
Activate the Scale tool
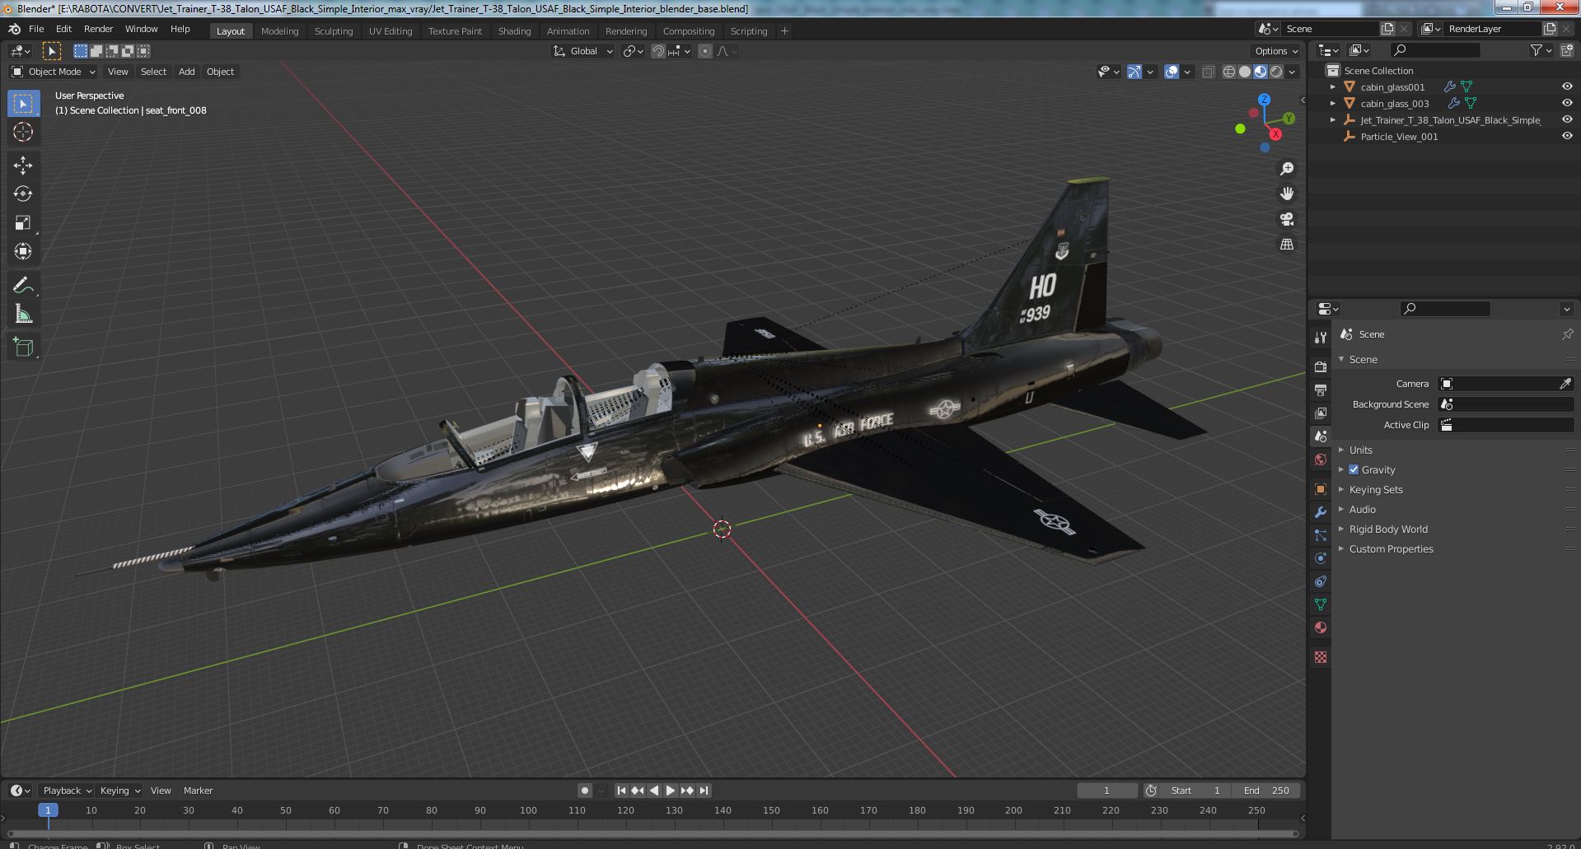(23, 222)
